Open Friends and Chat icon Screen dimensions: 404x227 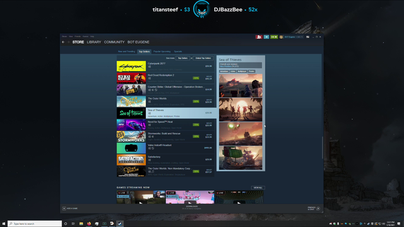coord(318,209)
